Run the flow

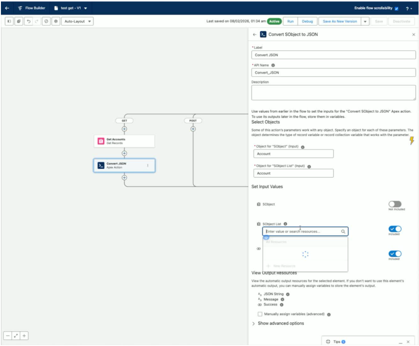click(290, 21)
